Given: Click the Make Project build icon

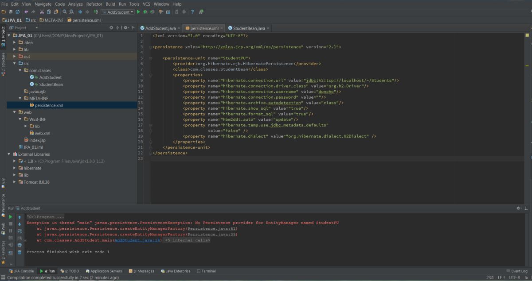Looking at the screenshot, I should pyautogui.click(x=96, y=12).
